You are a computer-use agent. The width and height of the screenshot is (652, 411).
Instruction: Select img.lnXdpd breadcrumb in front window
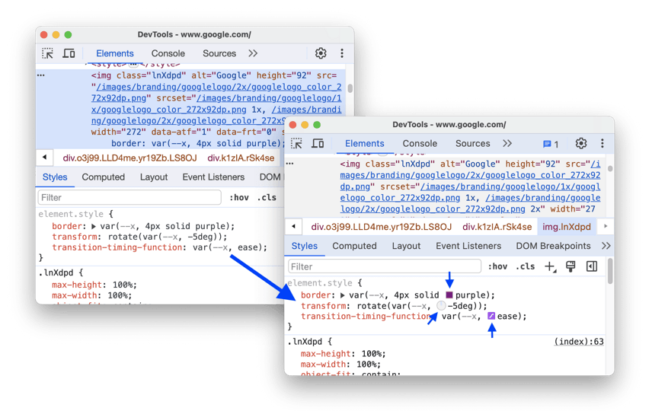tap(567, 227)
